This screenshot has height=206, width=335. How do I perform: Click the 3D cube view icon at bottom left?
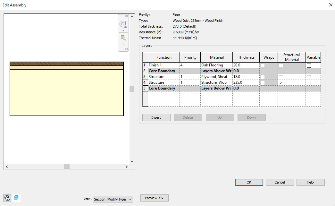pos(16,198)
